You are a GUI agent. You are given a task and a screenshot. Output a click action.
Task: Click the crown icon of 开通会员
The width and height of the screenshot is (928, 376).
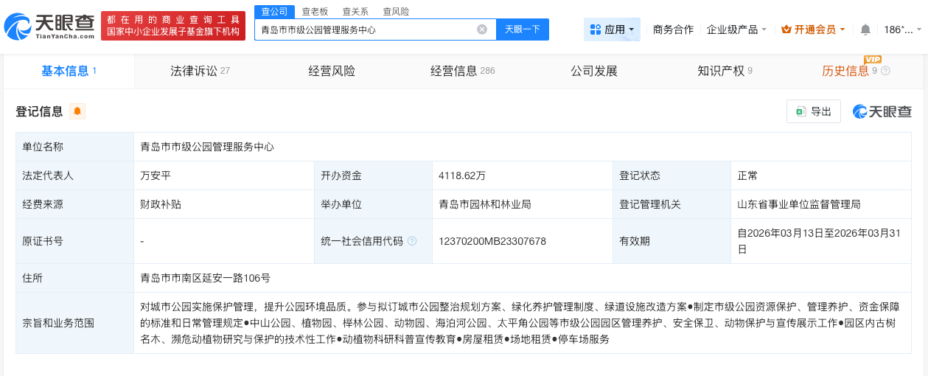tap(786, 29)
